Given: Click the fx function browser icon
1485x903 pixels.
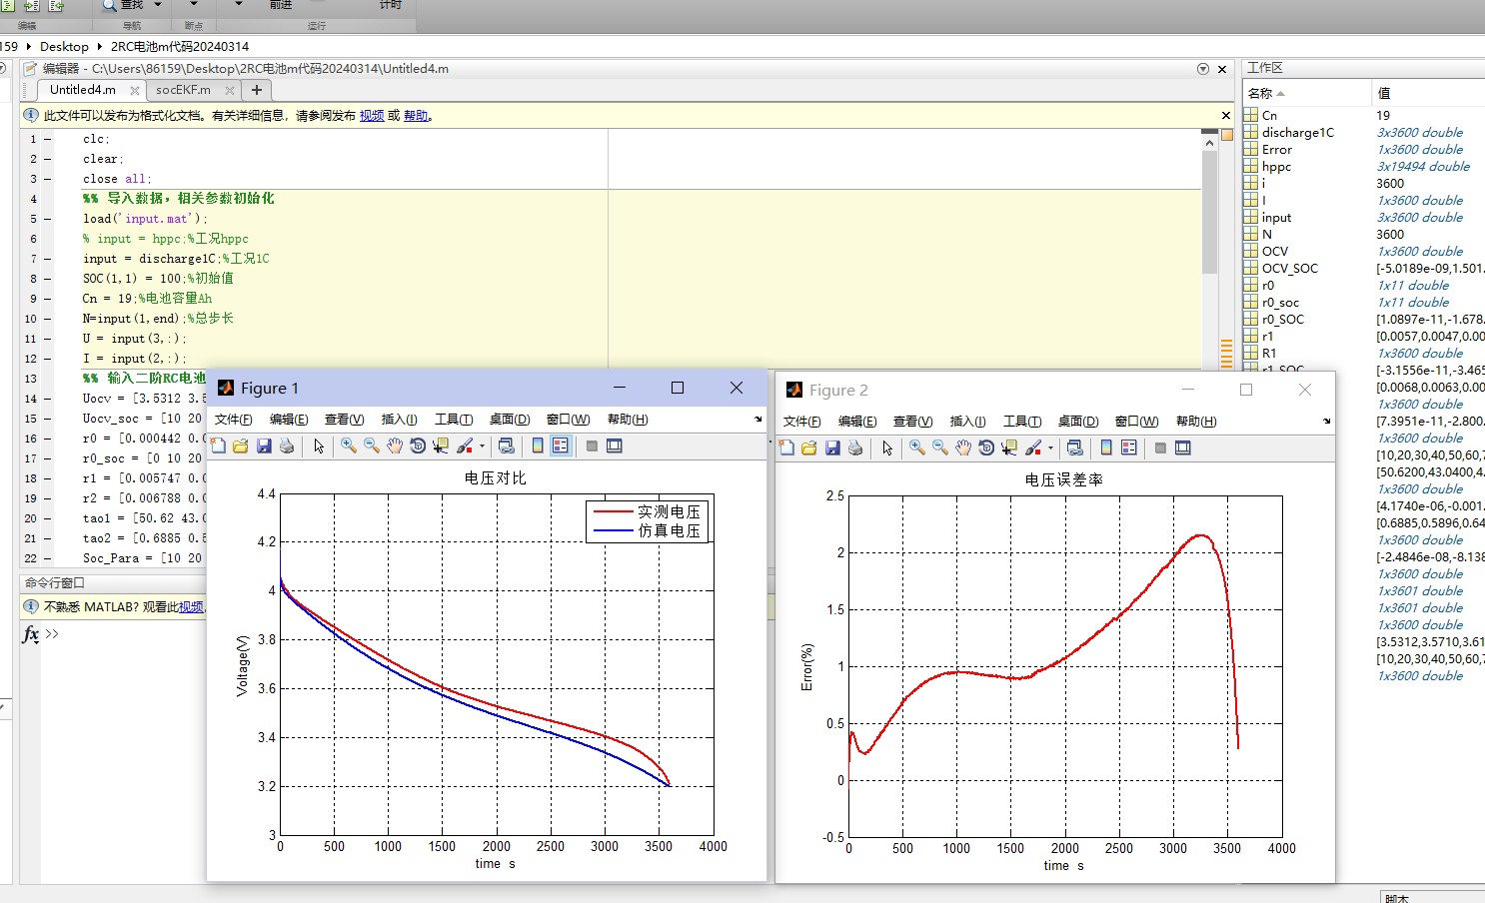Looking at the screenshot, I should point(31,633).
